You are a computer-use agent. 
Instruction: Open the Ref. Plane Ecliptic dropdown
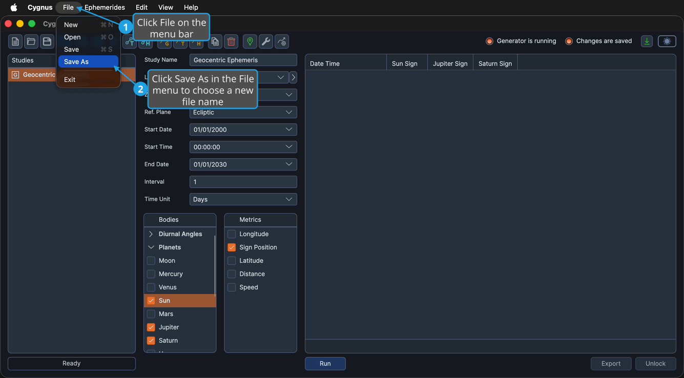[x=243, y=112]
